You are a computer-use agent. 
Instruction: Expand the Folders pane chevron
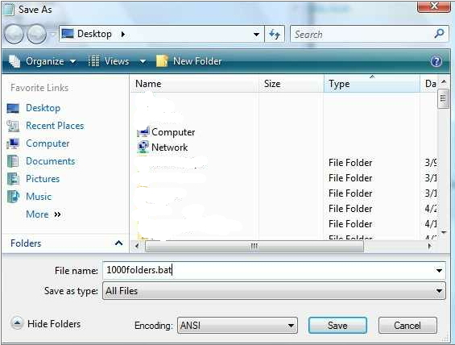point(118,243)
